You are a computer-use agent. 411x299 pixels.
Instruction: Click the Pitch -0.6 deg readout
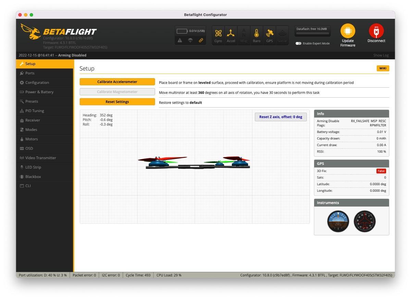pos(98,120)
